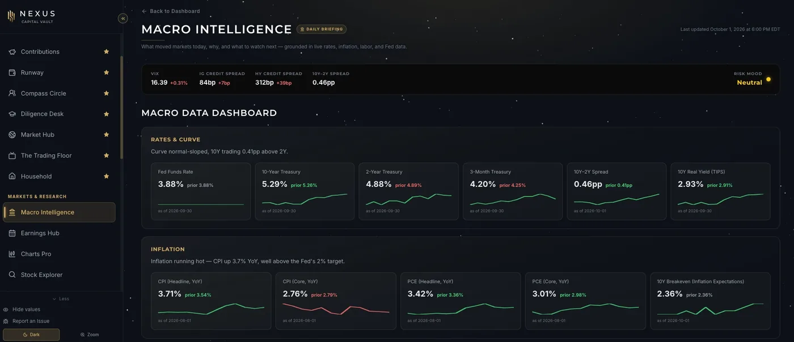Screen dimensions: 794x342
Task: Open Contributions via its sidebar icon
Action: tap(12, 52)
